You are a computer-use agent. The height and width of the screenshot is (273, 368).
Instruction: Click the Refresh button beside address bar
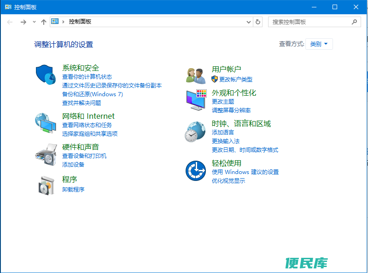coord(258,22)
